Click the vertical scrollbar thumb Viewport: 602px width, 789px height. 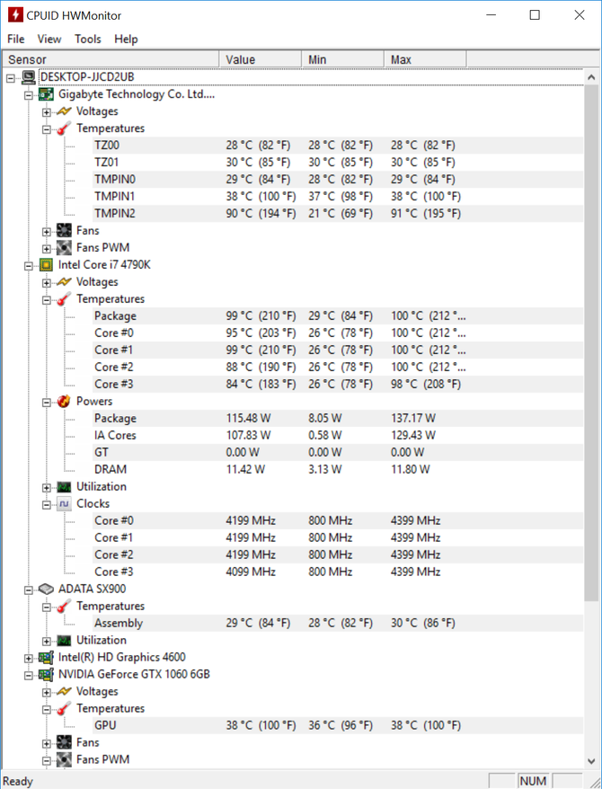pos(591,342)
